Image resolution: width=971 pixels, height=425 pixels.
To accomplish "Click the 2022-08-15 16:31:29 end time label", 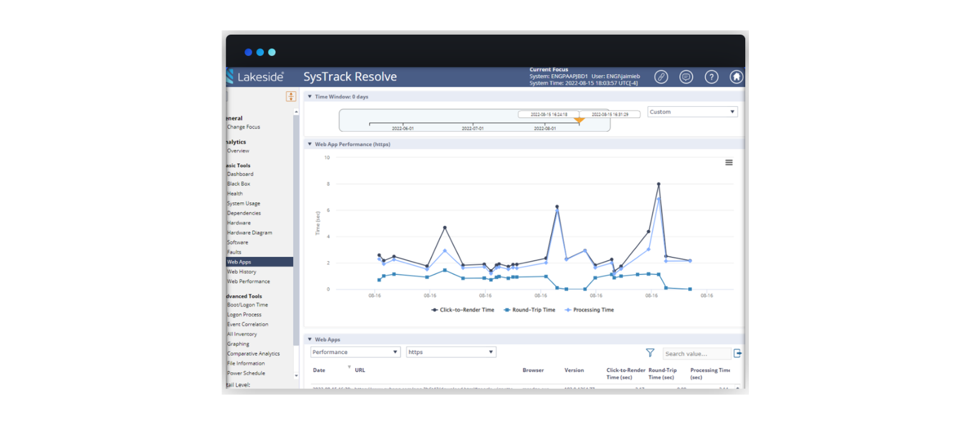I will (610, 114).
